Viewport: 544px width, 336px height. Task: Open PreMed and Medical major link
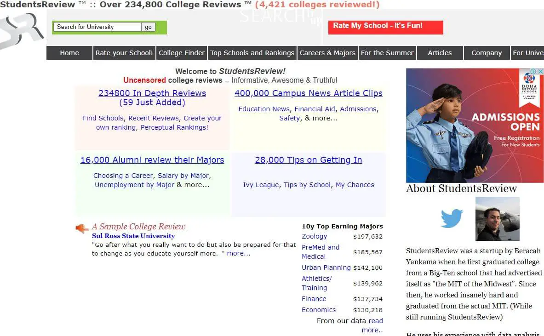point(321,252)
